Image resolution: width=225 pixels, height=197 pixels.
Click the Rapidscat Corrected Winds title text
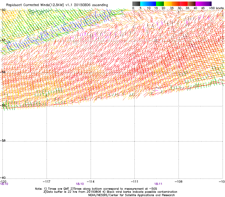tap(57, 5)
